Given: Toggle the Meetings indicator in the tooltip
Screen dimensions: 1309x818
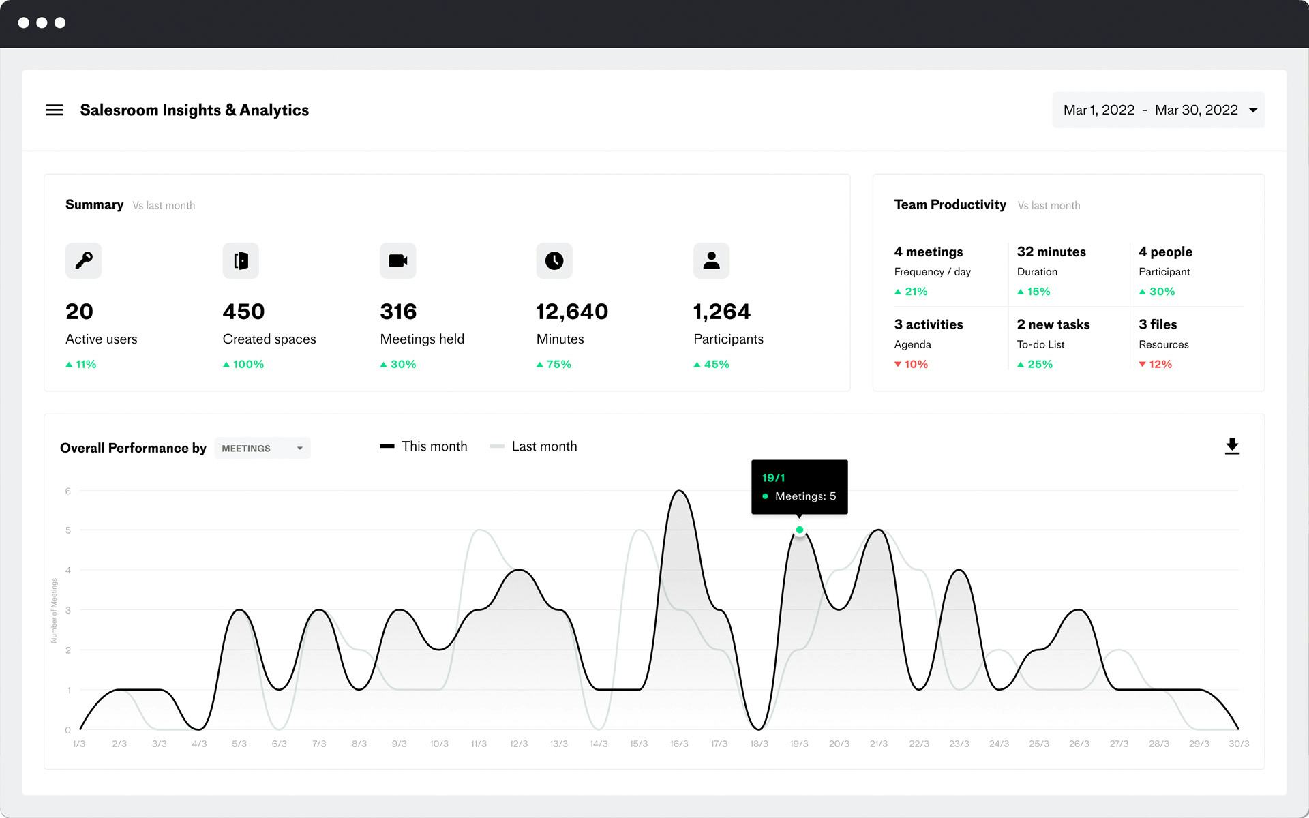Looking at the screenshot, I should 766,496.
